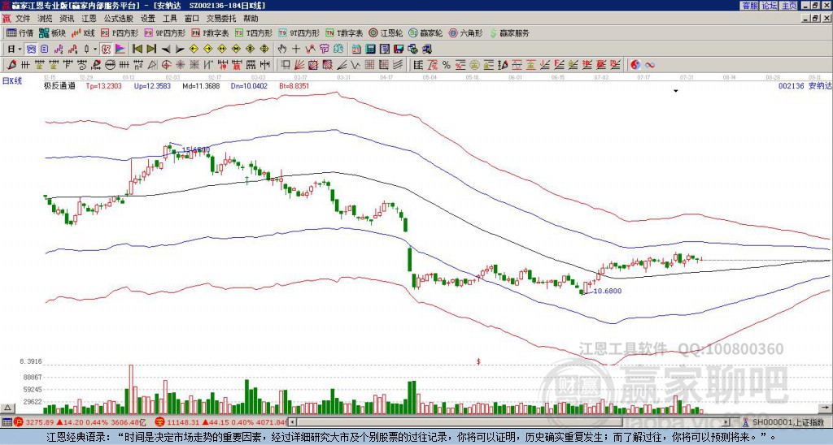Click the 11148.31 Shenzhen index value
Image resolution: width=833 pixels, height=445 pixels.
click(185, 422)
